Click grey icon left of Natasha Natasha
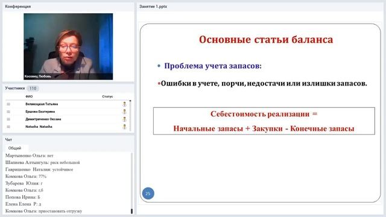Image resolution: width=386 pixels, height=217 pixels. coord(8,127)
